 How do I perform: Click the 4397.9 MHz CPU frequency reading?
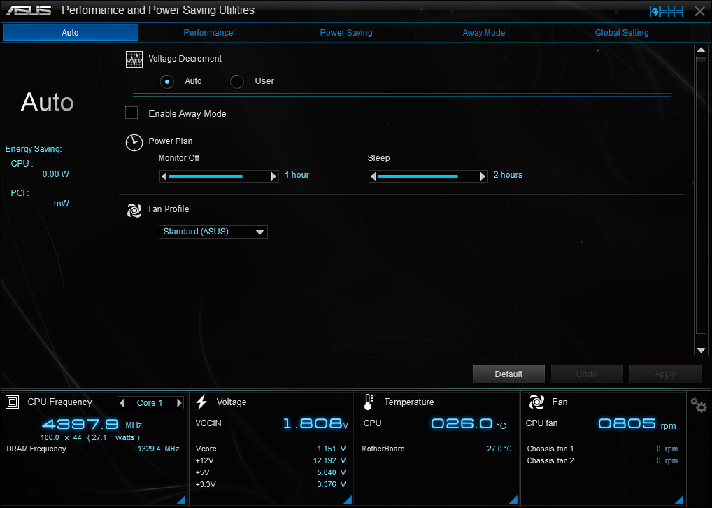pos(92,425)
